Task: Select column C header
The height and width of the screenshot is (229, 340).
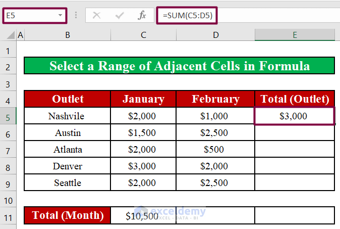Action: coord(143,35)
